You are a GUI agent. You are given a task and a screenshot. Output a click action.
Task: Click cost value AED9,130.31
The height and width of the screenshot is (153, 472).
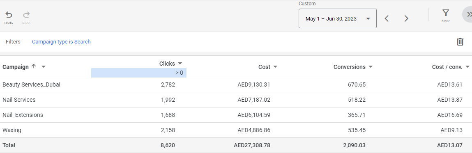tap(254, 85)
